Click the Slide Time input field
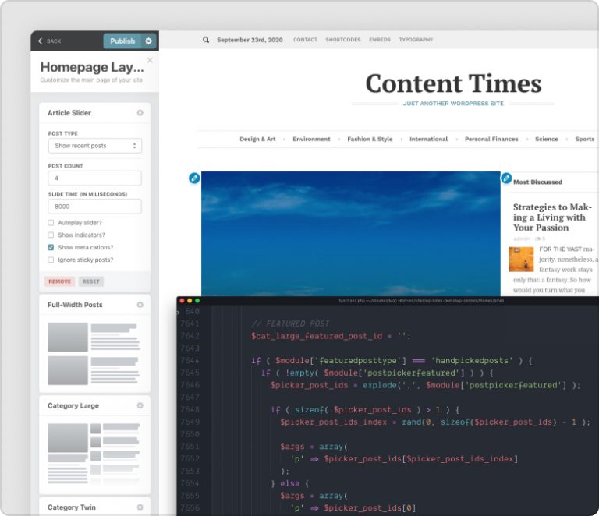The width and height of the screenshot is (599, 516). [94, 207]
